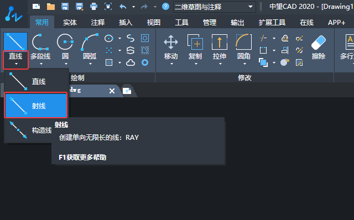
Task: Select the hatch pattern fill icon in the draw panel
Action: [x=109, y=62]
